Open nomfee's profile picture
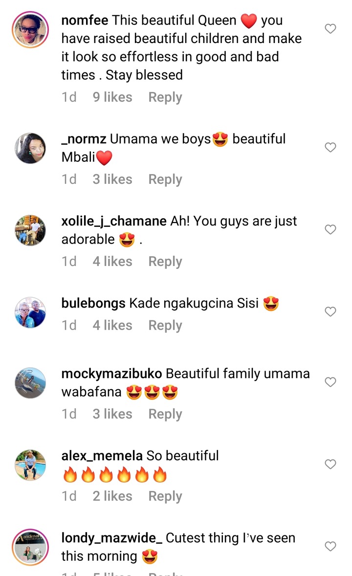The image size is (352, 576). (30, 29)
